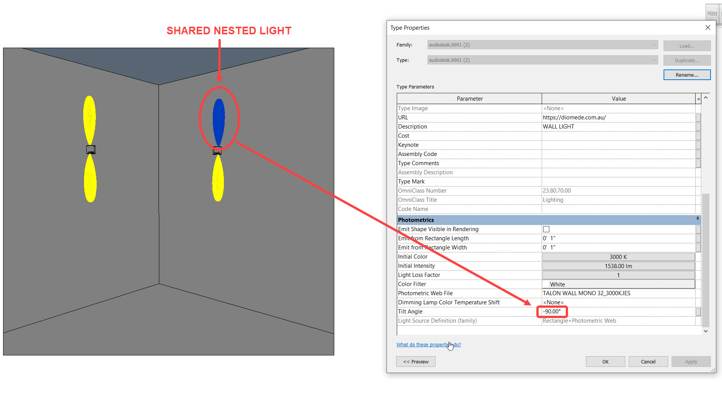Click the associate parameter button beside Tilt Angle
722x397 pixels.
(699, 312)
